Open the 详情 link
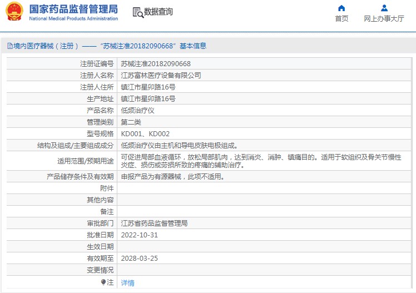416x293 pixels. coord(127,283)
